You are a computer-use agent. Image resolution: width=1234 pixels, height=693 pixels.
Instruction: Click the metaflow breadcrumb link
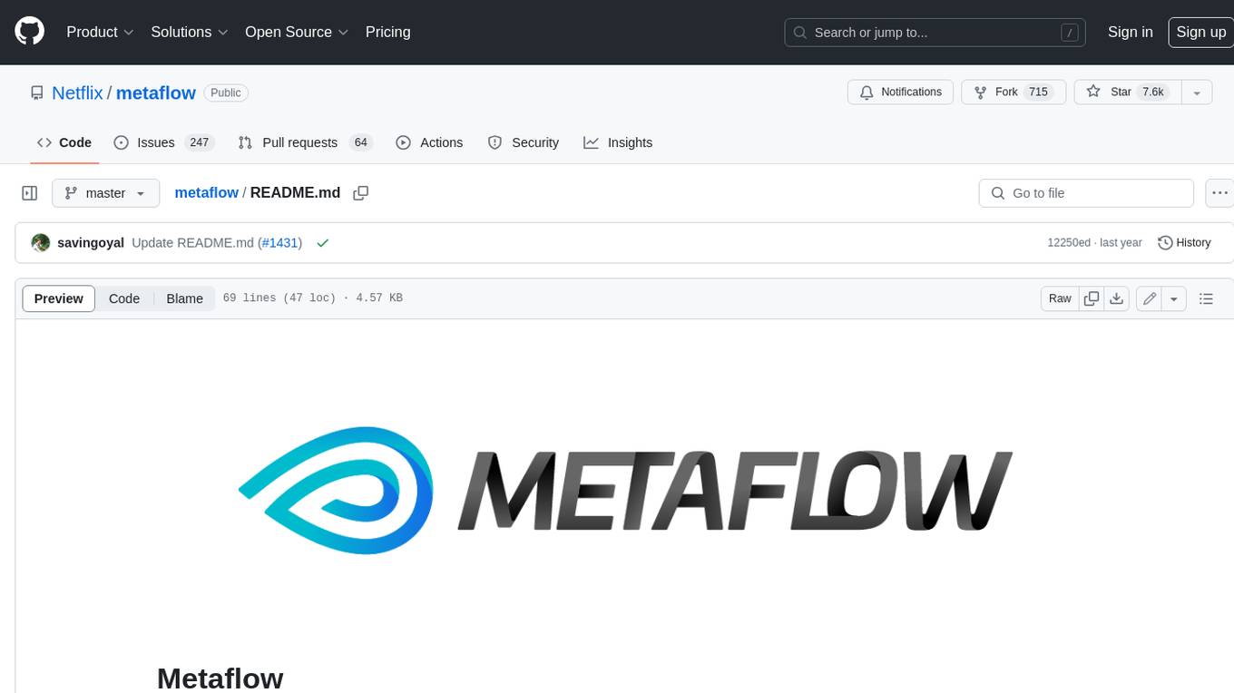pos(206,192)
